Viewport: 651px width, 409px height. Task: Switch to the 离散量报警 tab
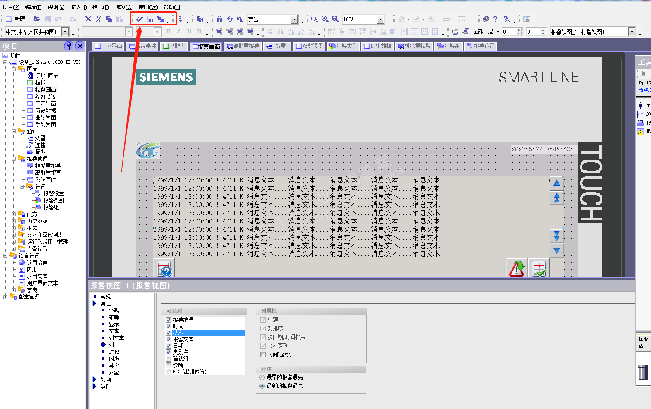pos(243,46)
